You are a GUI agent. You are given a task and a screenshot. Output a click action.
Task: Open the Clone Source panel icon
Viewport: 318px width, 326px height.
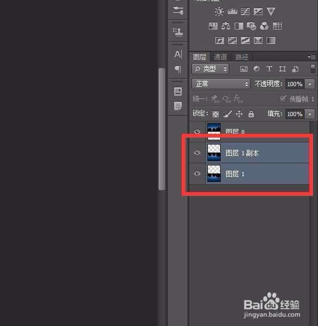tap(178, 32)
